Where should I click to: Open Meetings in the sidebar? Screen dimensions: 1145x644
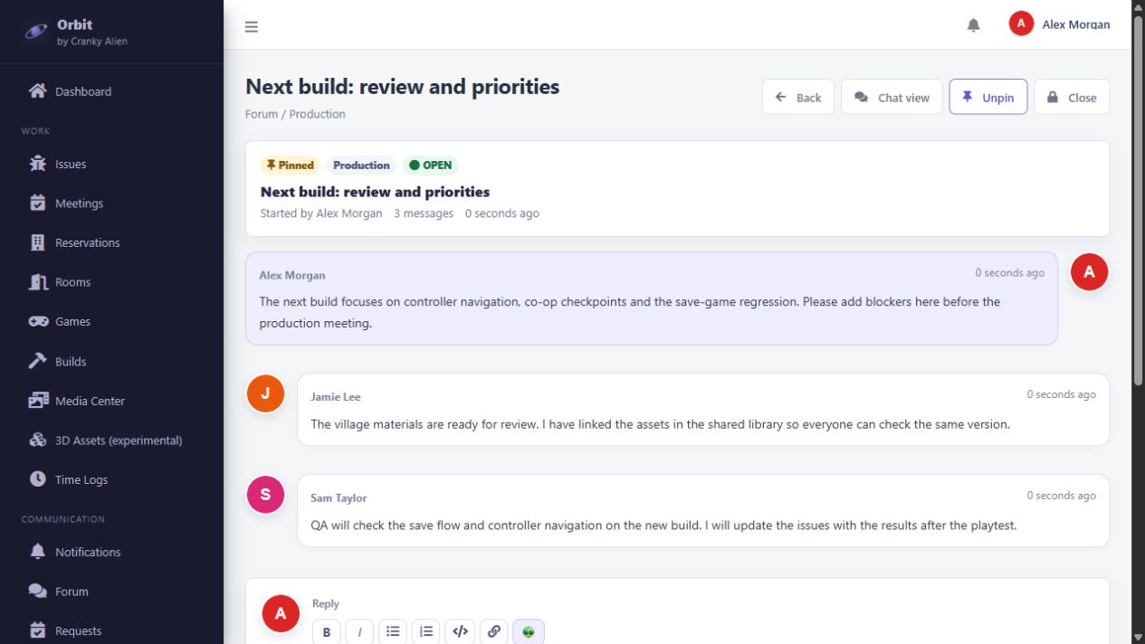[x=111, y=204]
